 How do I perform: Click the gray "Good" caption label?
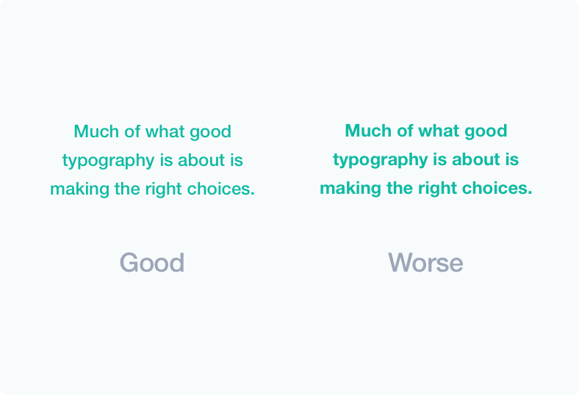coord(152,263)
